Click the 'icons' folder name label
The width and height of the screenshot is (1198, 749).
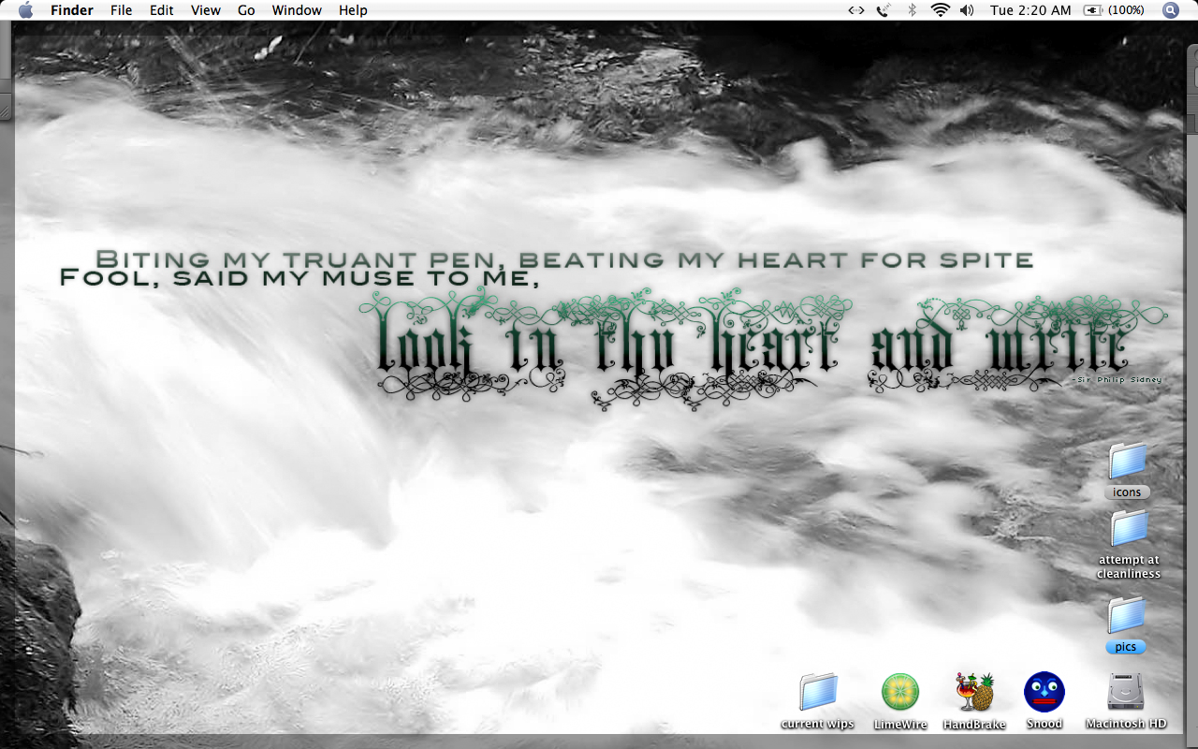1127,492
